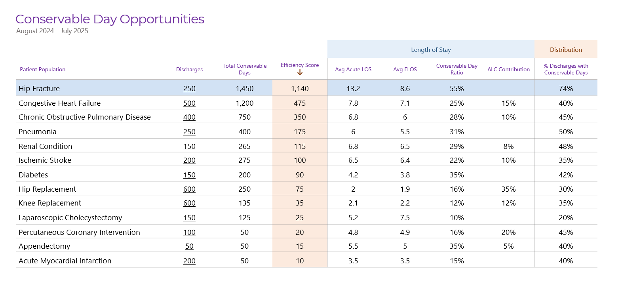This screenshot has height=297, width=620.
Task: Open Acute Myocardial Infarction discharges link 200
Action: click(x=189, y=261)
